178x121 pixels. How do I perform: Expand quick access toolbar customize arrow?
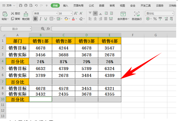click(x=46, y=5)
